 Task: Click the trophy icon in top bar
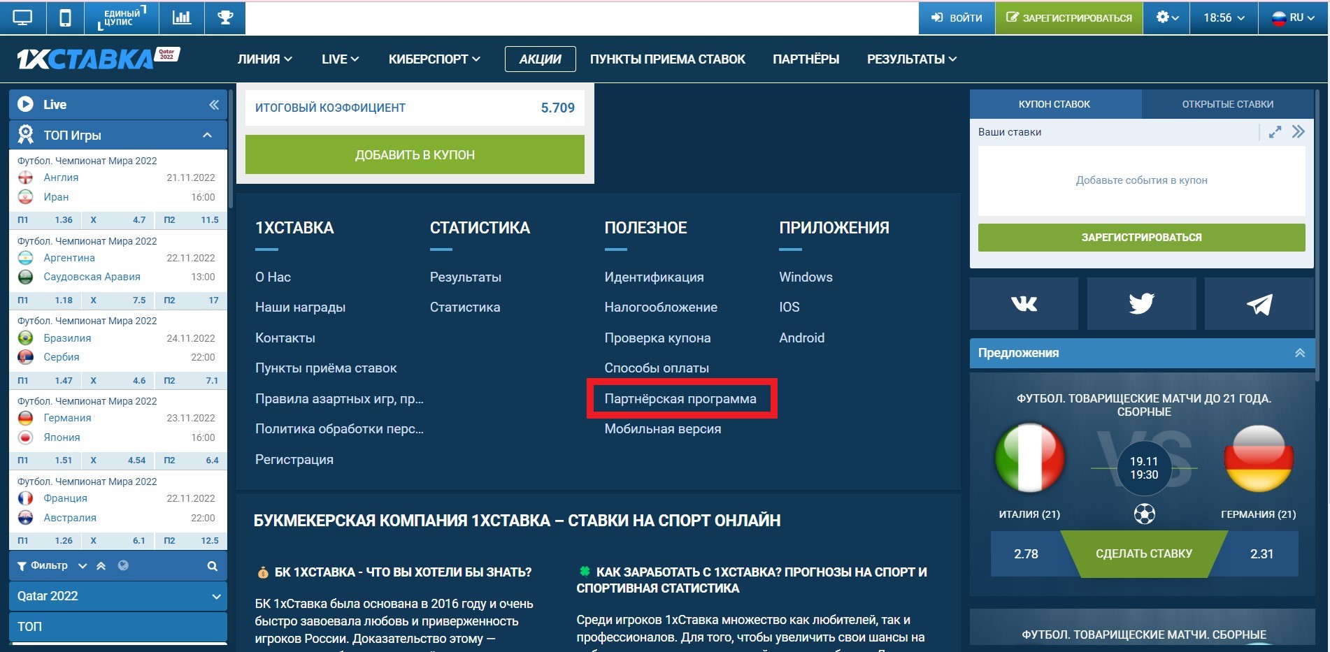tap(225, 17)
